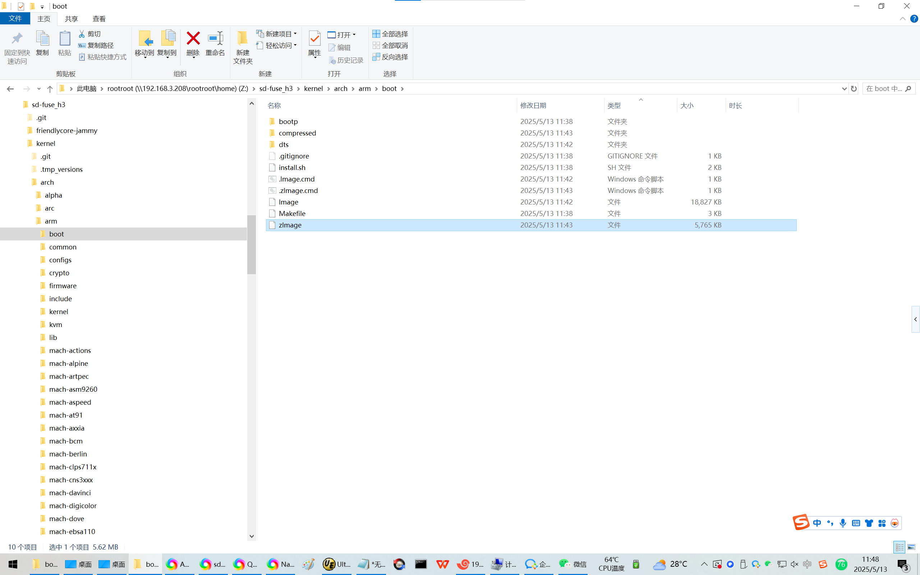Screen dimensions: 920x575
Task: Open the address bar history dropdown arrow
Action: pyautogui.click(x=844, y=89)
